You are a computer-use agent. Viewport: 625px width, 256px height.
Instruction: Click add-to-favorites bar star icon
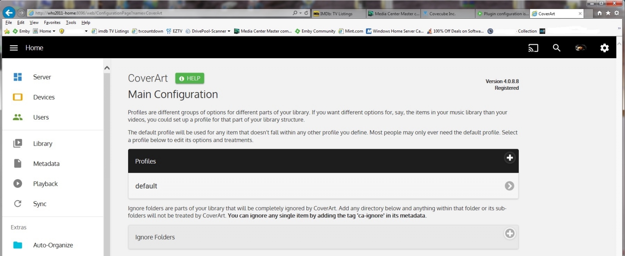[7, 31]
